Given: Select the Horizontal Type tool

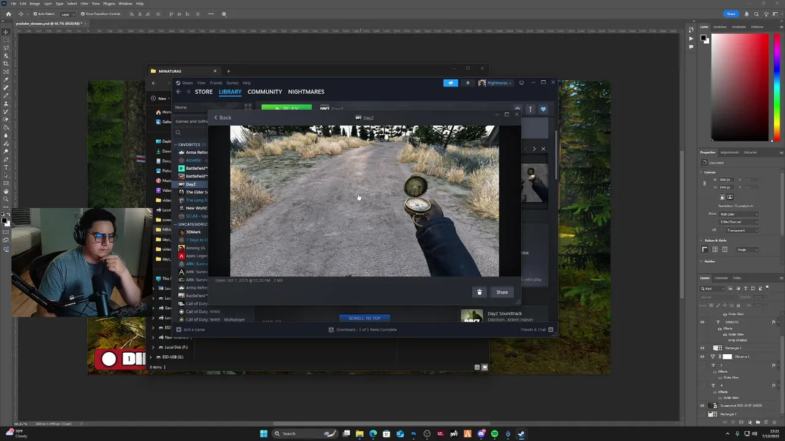Looking at the screenshot, I should coord(6,167).
